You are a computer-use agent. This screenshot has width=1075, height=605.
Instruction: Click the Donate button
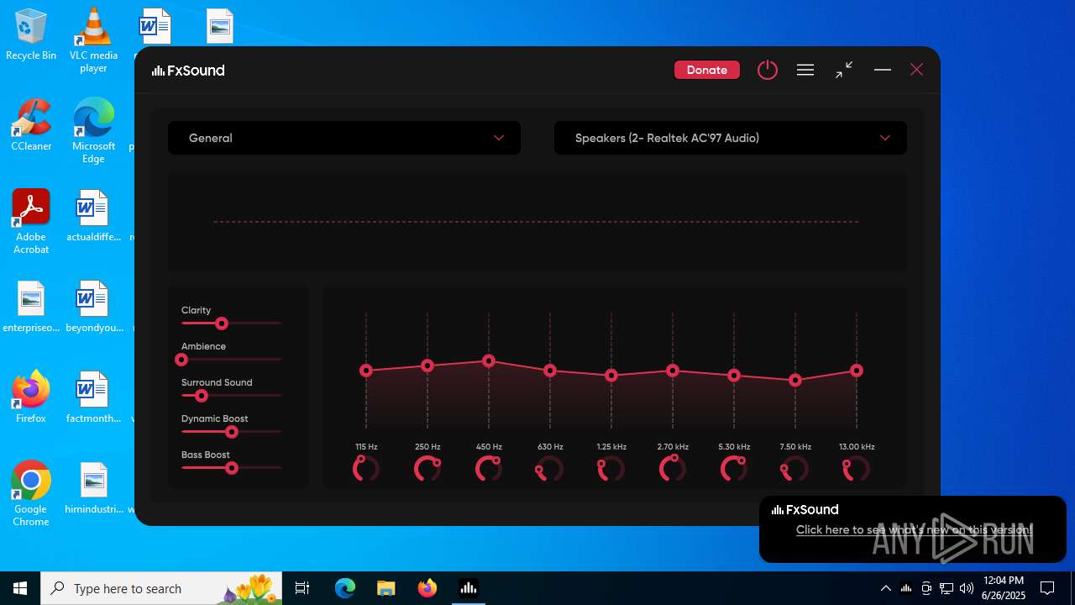707,70
